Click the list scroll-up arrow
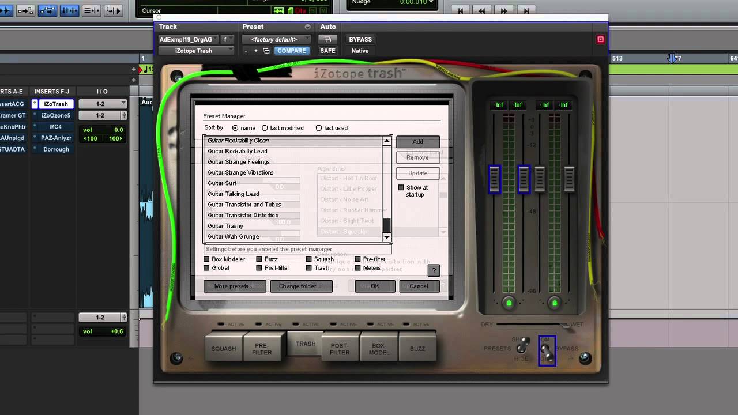 (387, 141)
